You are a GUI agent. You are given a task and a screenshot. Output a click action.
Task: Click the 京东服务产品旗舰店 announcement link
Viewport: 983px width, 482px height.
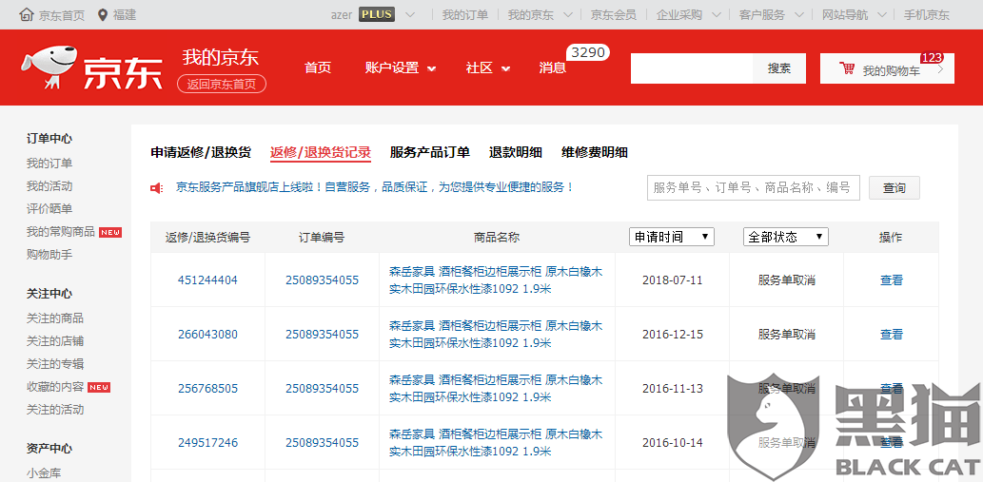click(x=375, y=186)
